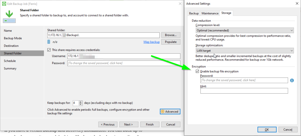Screen dimensions: 301x136
Task: Open the Map backup link
Action: tap(151, 42)
